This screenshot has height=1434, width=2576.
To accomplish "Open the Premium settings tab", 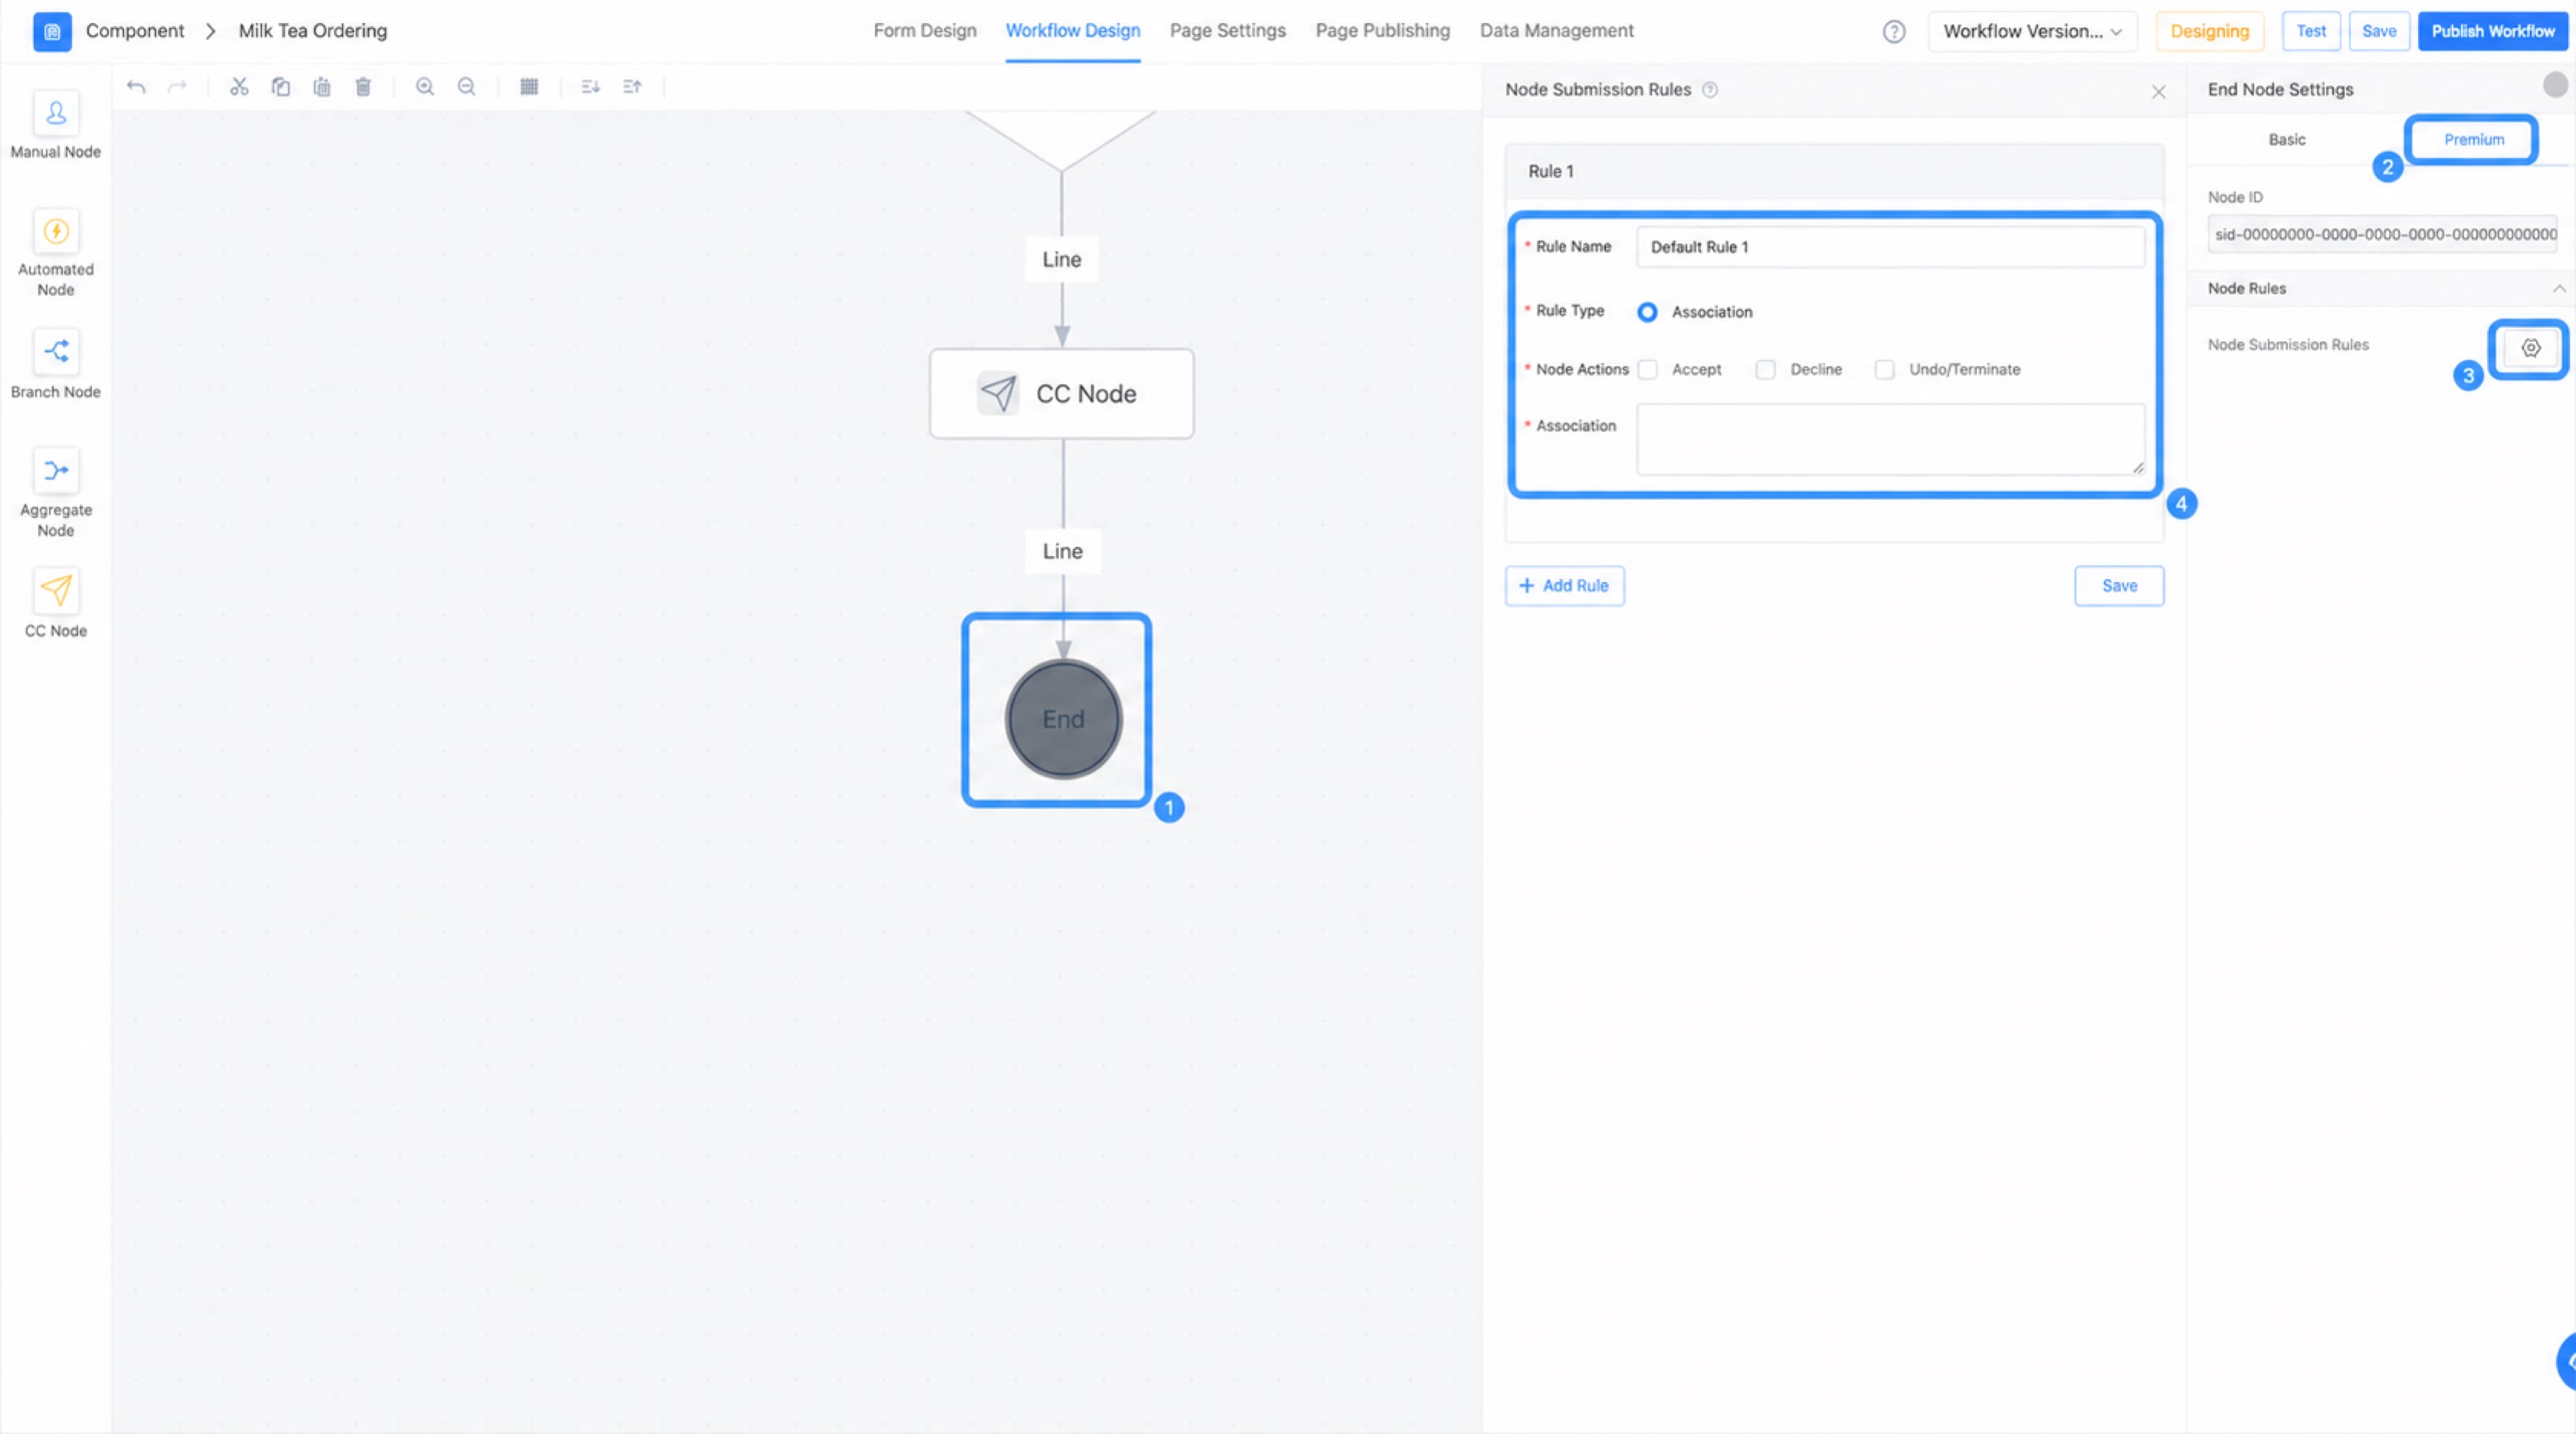I will coord(2473,140).
